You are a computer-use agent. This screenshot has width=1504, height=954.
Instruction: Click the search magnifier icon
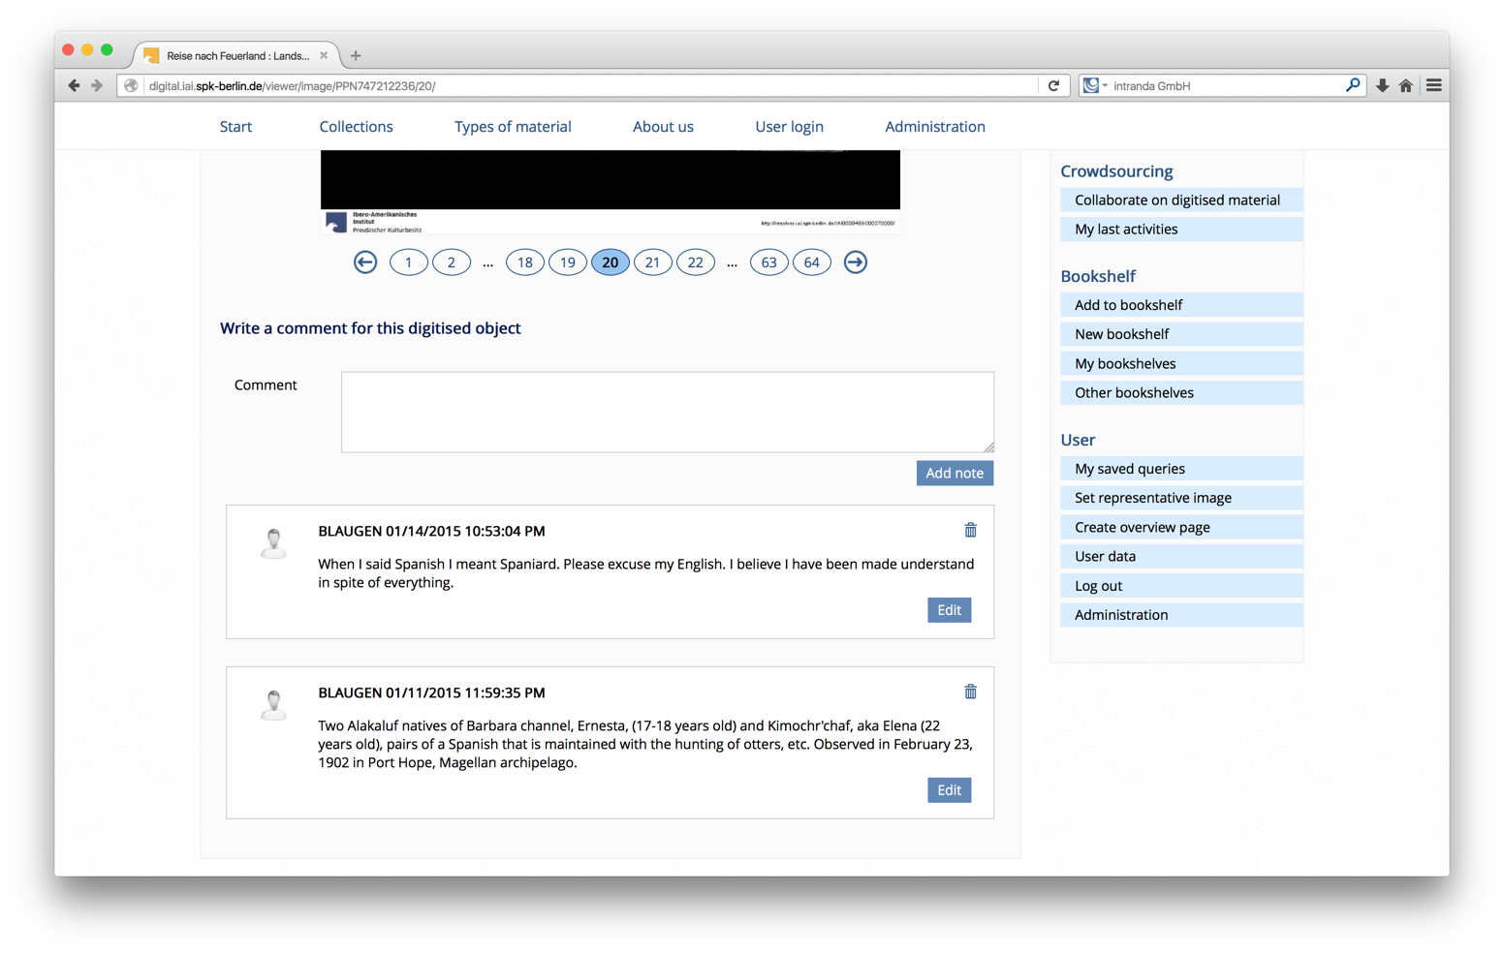coord(1353,85)
